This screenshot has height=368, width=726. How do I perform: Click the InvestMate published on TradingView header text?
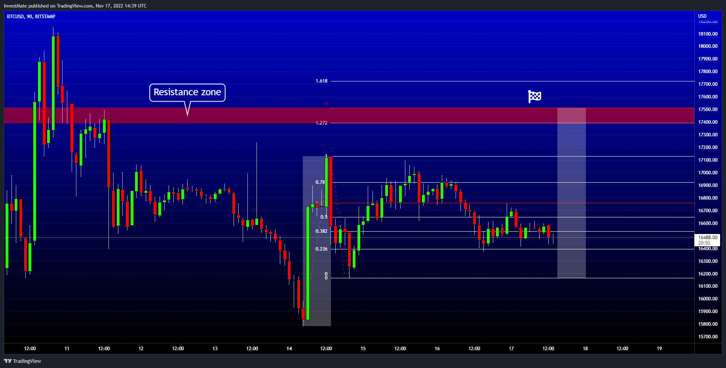[75, 6]
